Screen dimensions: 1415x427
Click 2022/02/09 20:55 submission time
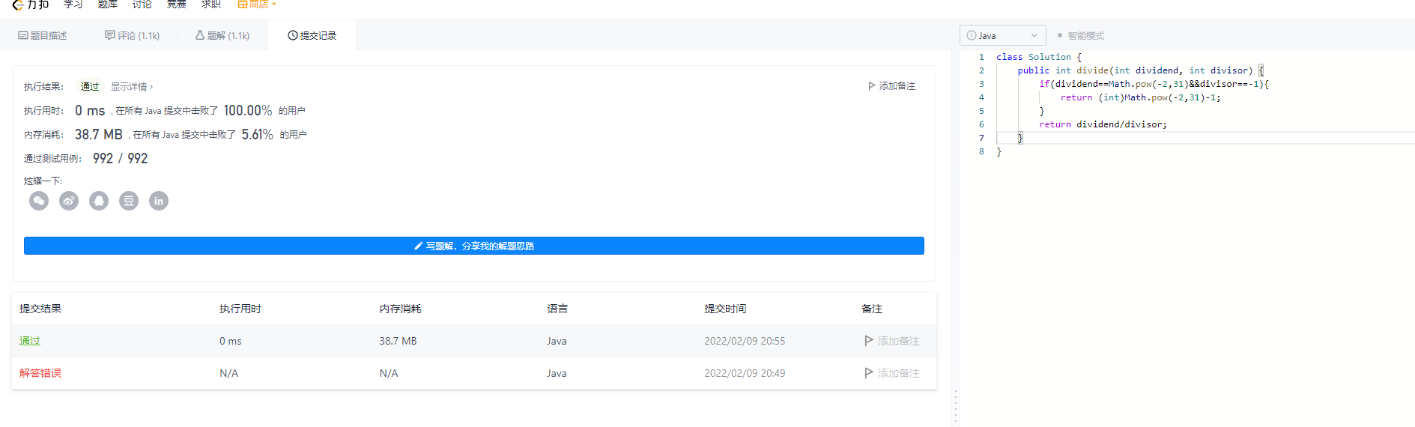pos(745,341)
